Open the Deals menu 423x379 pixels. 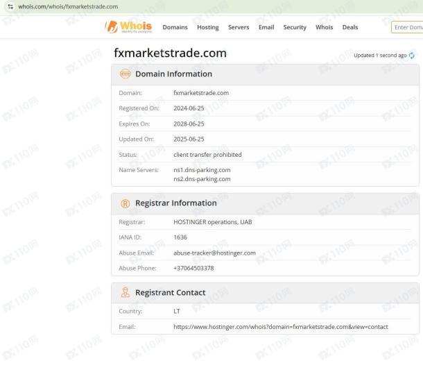pyautogui.click(x=350, y=27)
